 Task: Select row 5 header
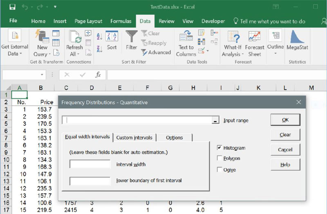tap(6, 124)
